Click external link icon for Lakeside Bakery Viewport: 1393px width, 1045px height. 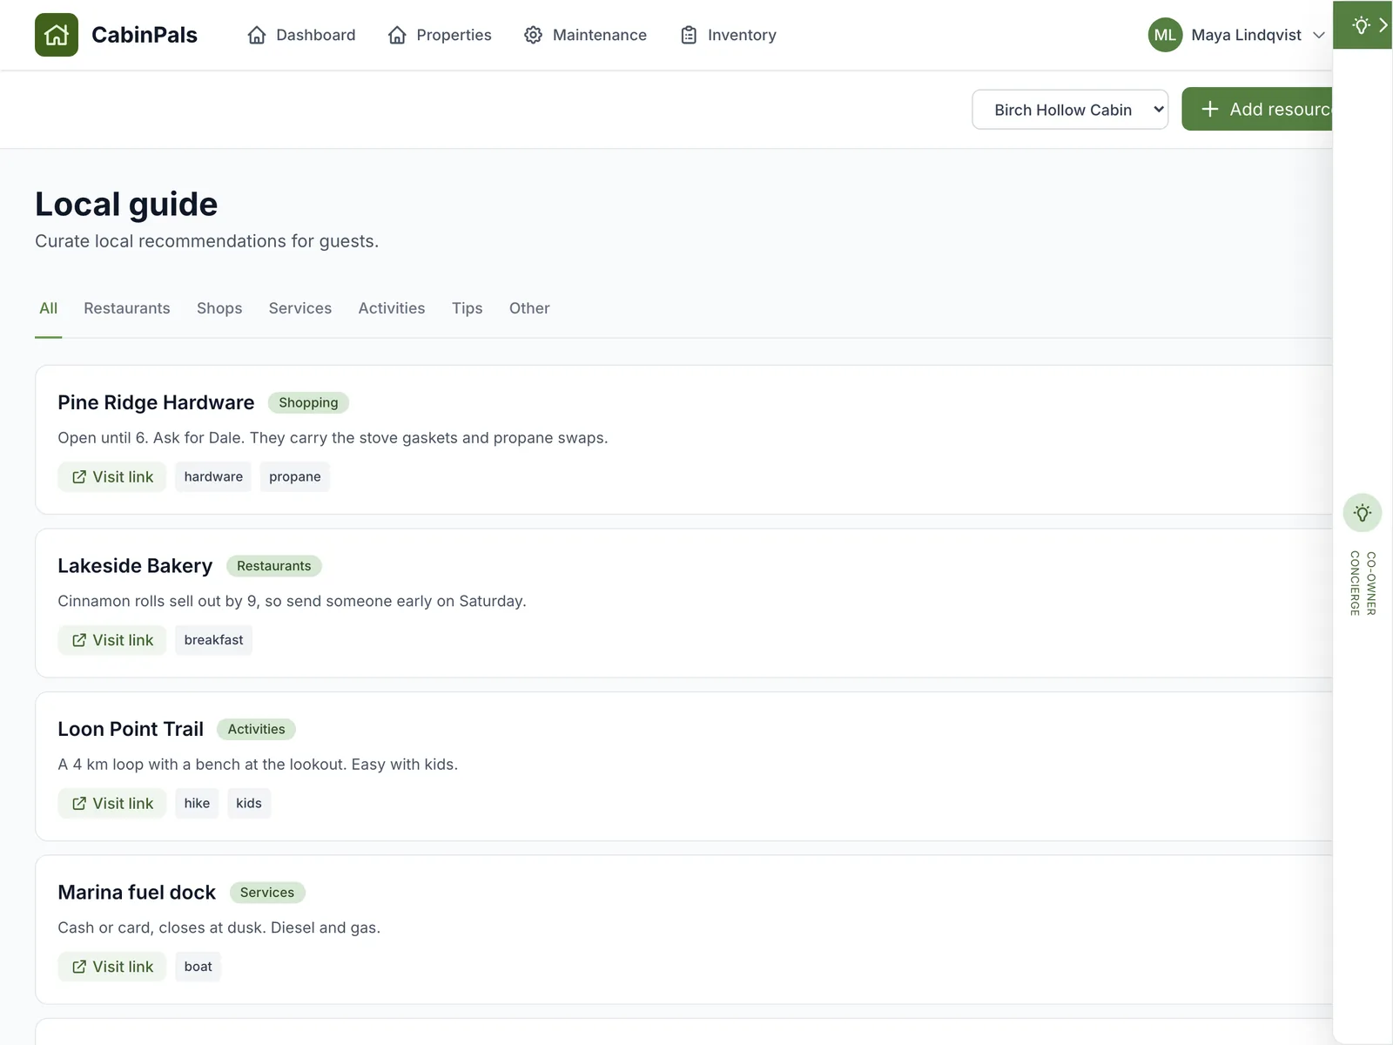pos(79,640)
